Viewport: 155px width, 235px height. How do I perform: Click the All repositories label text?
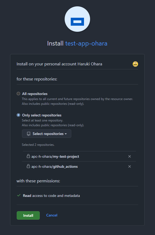coord(35,94)
